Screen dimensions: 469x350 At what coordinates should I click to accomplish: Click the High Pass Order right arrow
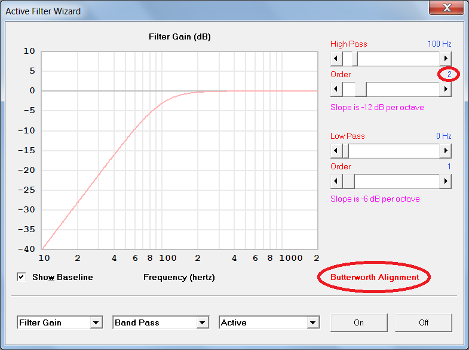coord(445,89)
